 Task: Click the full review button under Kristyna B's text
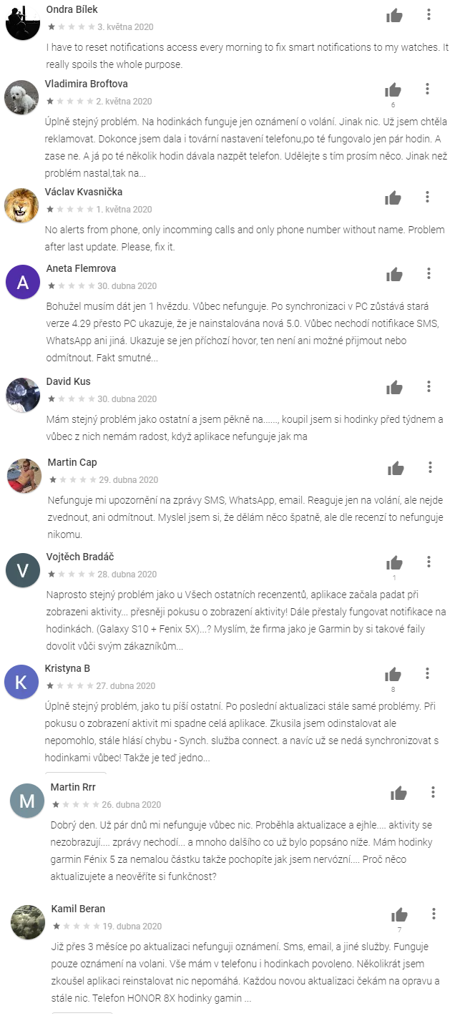pyautogui.click(x=76, y=773)
